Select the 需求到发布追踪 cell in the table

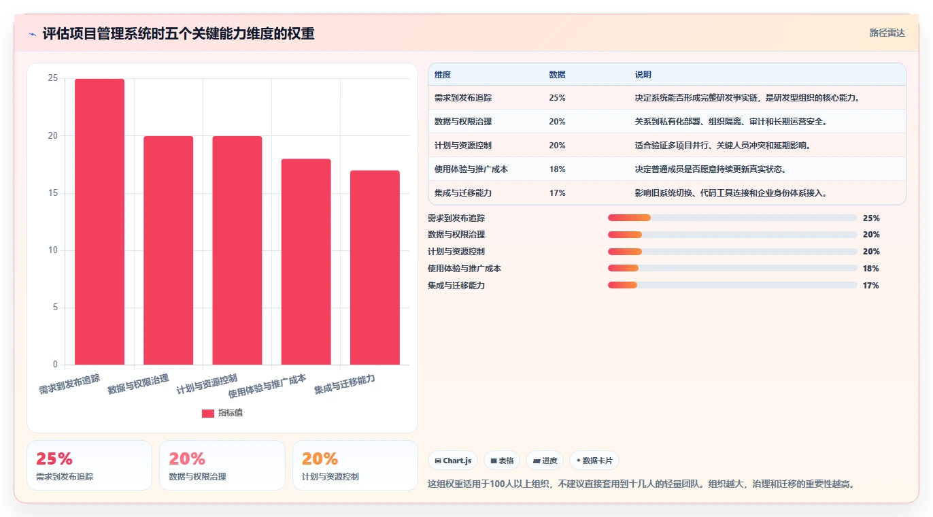[463, 98]
